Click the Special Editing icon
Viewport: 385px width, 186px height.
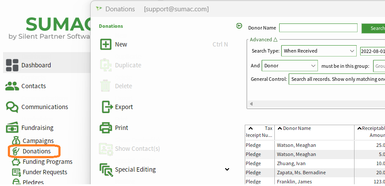[x=106, y=170]
